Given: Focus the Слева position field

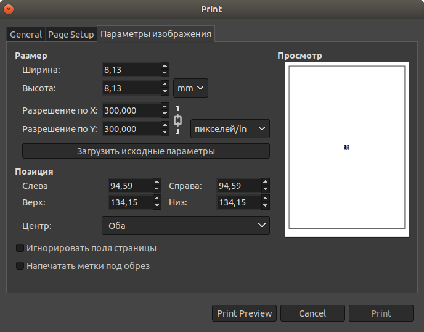Looking at the screenshot, I should (131, 186).
